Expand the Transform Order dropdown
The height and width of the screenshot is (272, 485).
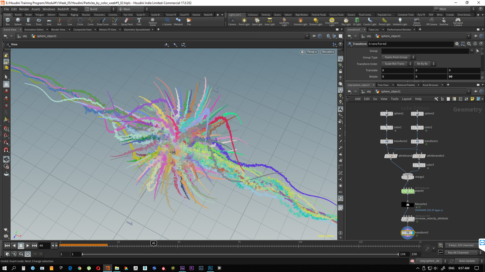(397, 64)
